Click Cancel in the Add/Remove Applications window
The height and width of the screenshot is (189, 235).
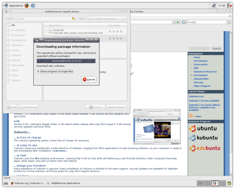95,107
